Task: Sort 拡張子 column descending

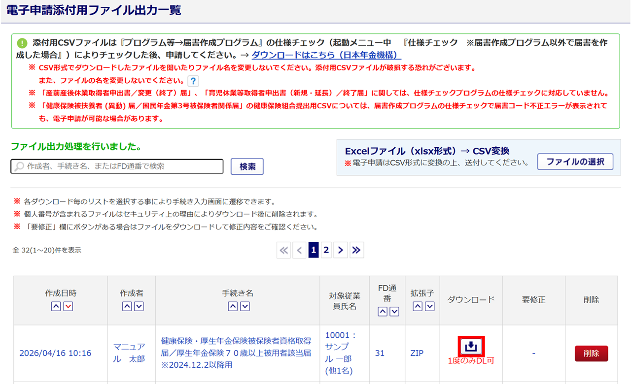Action: click(x=429, y=306)
